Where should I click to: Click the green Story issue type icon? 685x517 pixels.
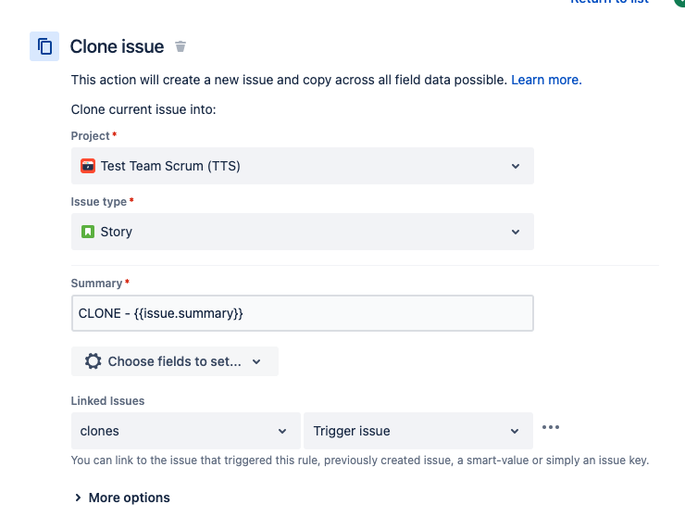tap(88, 232)
